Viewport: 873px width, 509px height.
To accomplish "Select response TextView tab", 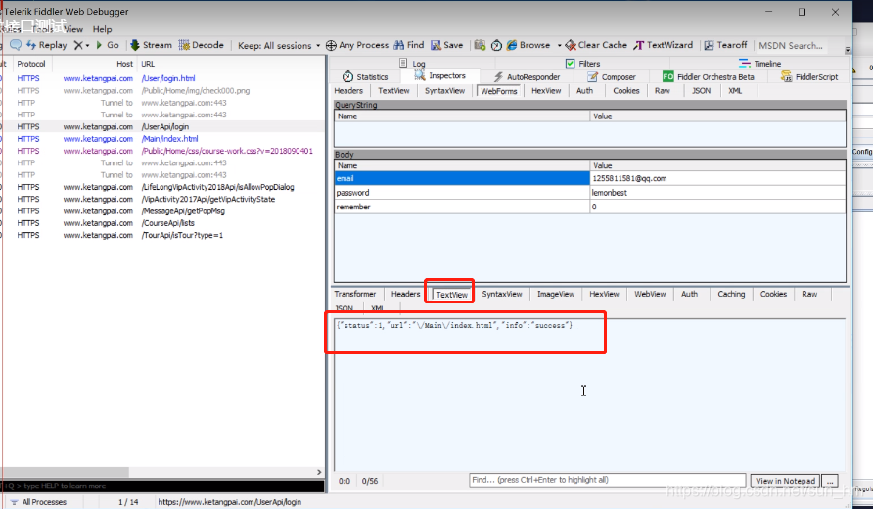I will [451, 295].
